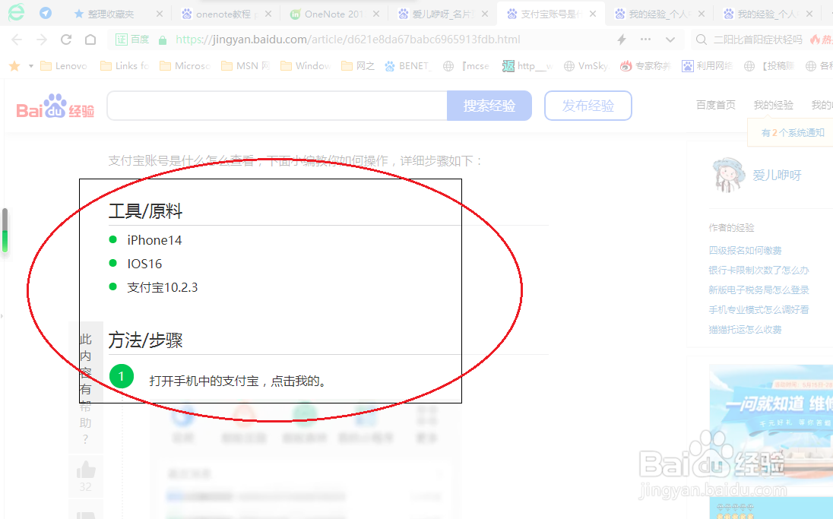Image resolution: width=833 pixels, height=519 pixels.
Task: Open the 专家称 Weibo bookmark
Action: click(x=645, y=66)
